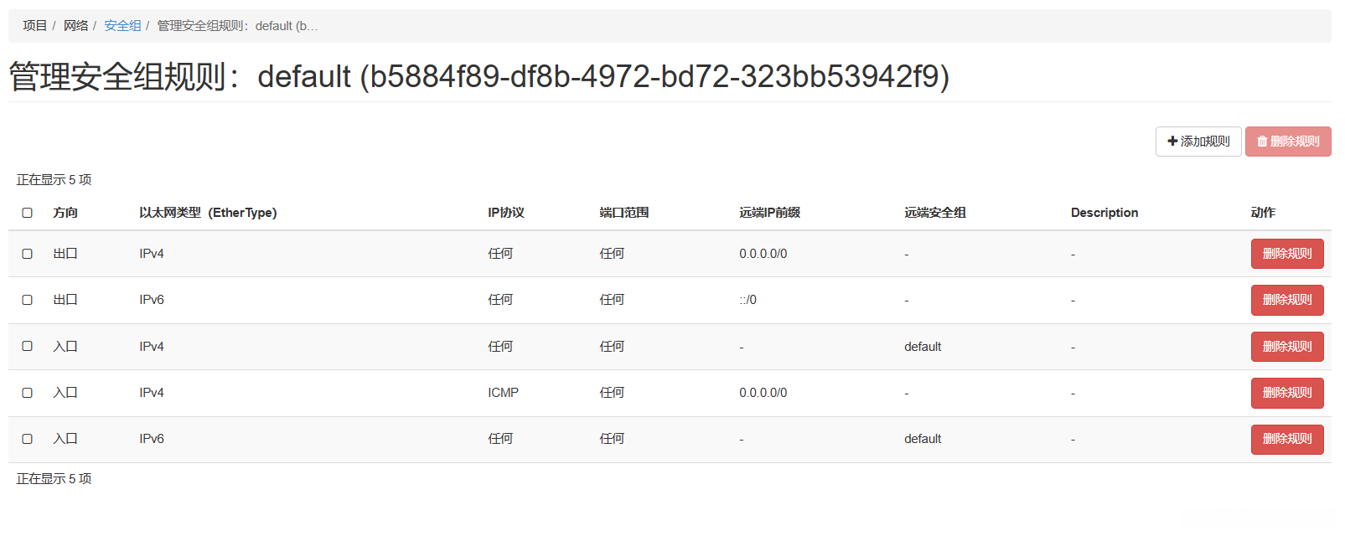Viewport: 1345px width, 536px height.
Task: Delete the IPv6 入口 default rule
Action: click(1286, 439)
